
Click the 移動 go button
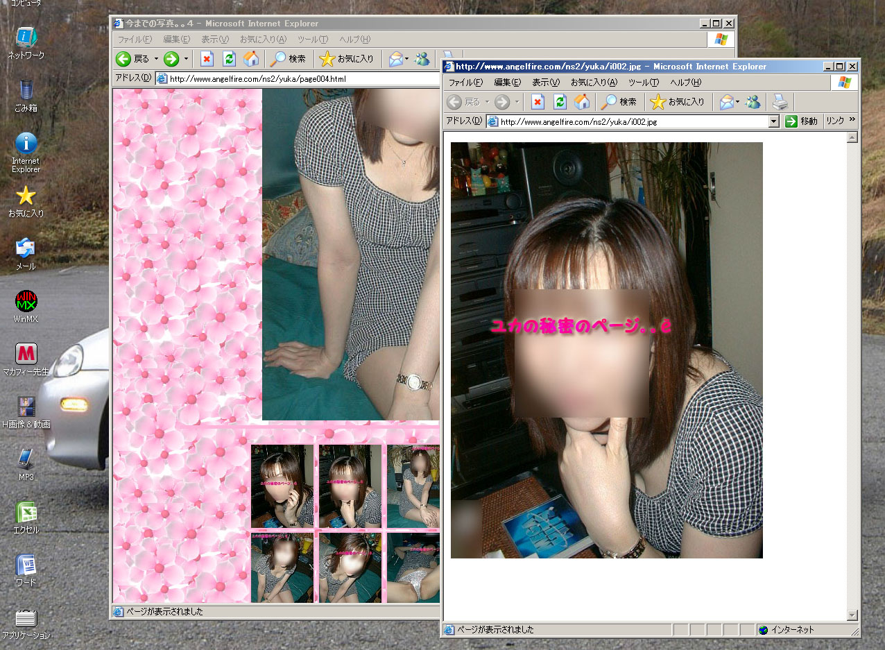802,121
